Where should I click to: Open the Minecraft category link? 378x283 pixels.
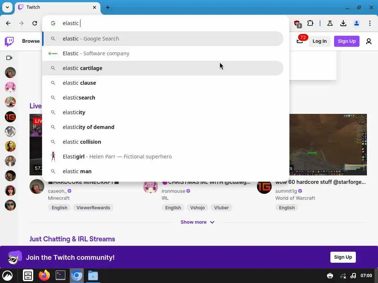click(59, 198)
